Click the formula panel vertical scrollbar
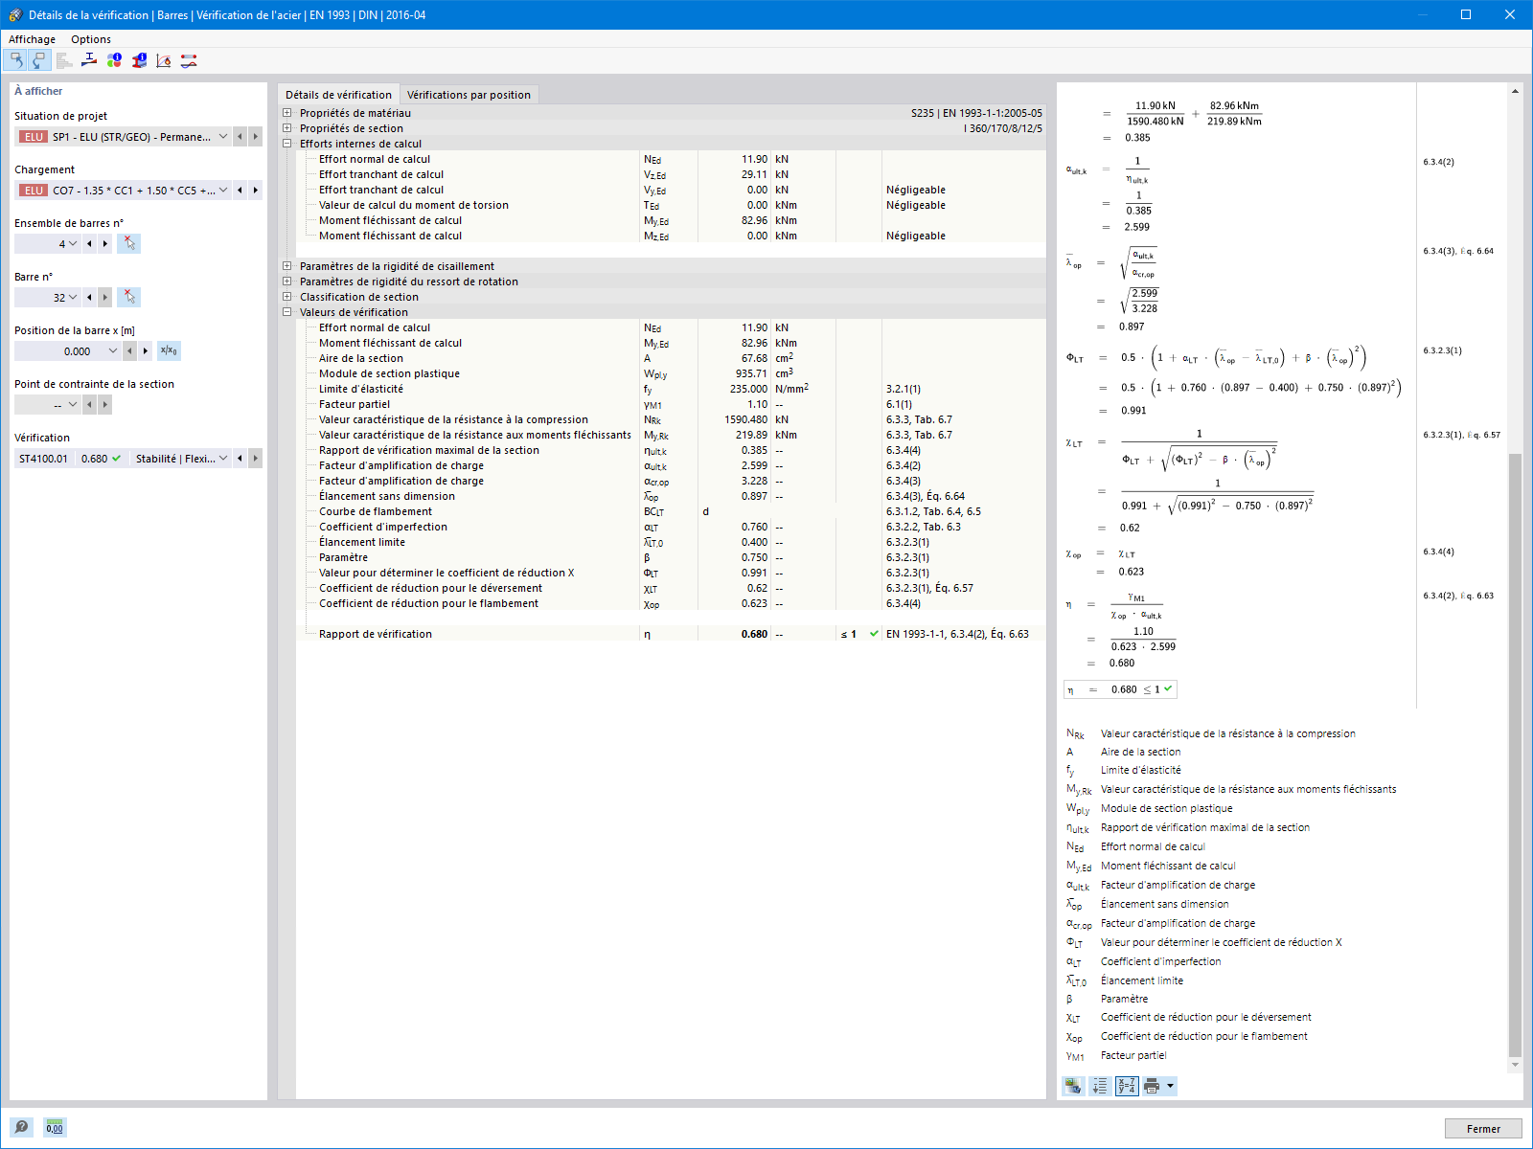 [x=1515, y=755]
